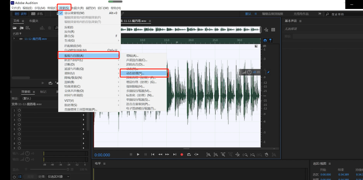The height and width of the screenshot is (180, 363).
Task: Open effect slot 2 arrow menu
Action: point(84,115)
